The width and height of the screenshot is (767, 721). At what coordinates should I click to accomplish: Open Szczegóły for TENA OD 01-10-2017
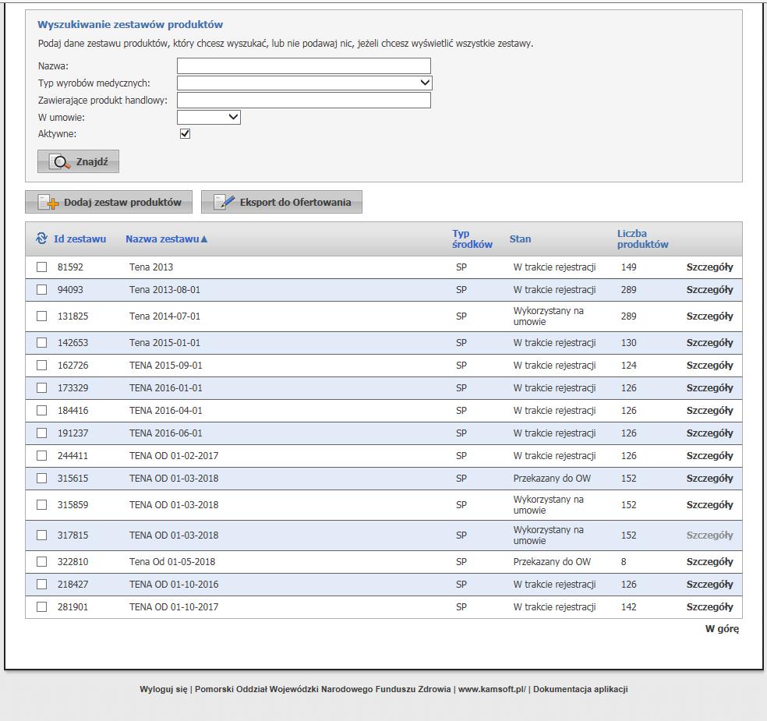pos(709,606)
